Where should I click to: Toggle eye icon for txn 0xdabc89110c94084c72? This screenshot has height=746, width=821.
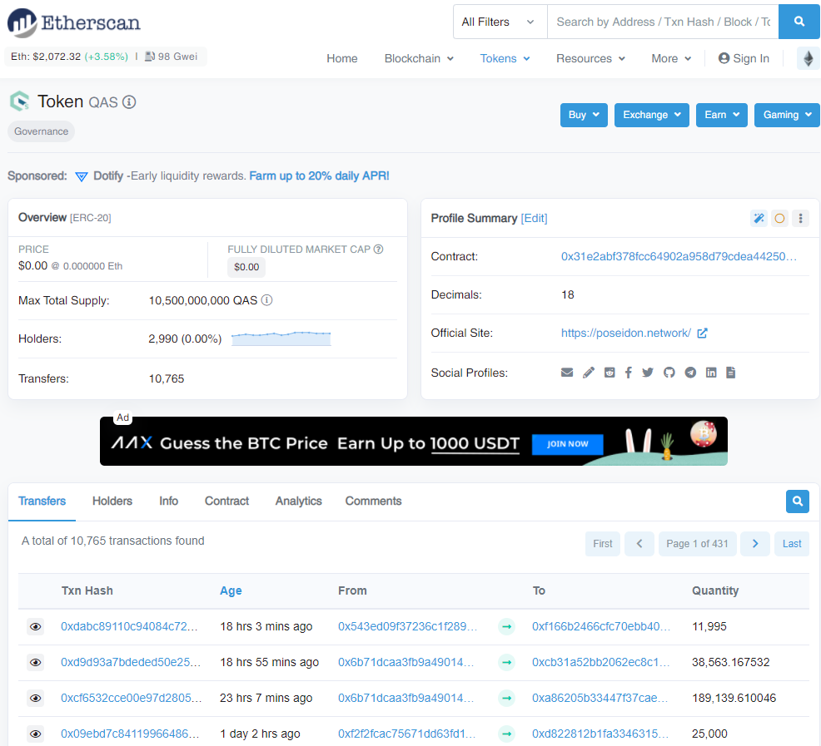36,626
